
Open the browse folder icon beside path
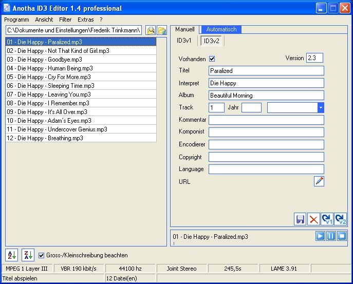coord(162,30)
